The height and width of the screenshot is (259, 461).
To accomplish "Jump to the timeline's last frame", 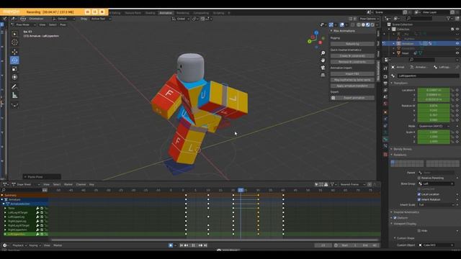I will point(205,245).
